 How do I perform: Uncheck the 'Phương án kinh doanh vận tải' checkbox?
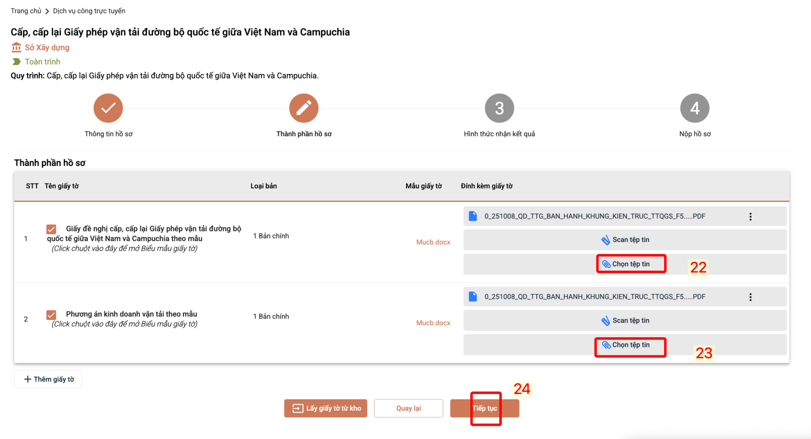(x=51, y=315)
